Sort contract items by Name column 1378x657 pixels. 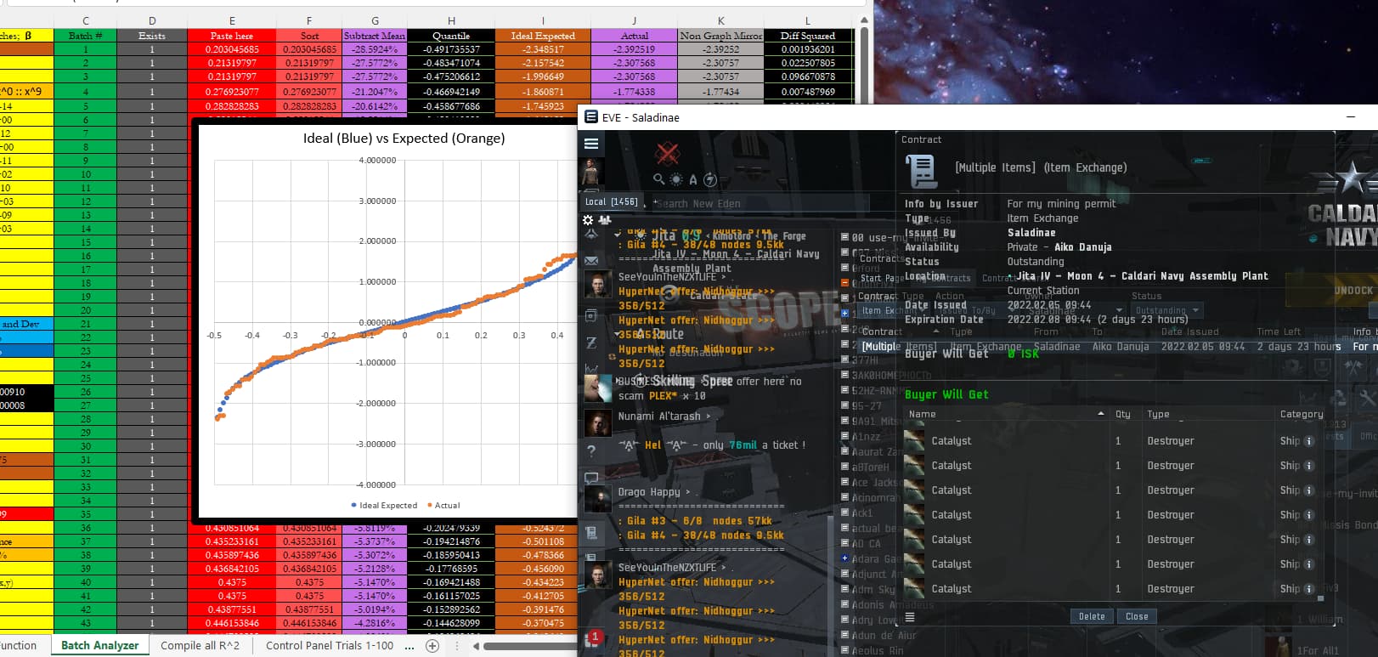pos(1007,414)
